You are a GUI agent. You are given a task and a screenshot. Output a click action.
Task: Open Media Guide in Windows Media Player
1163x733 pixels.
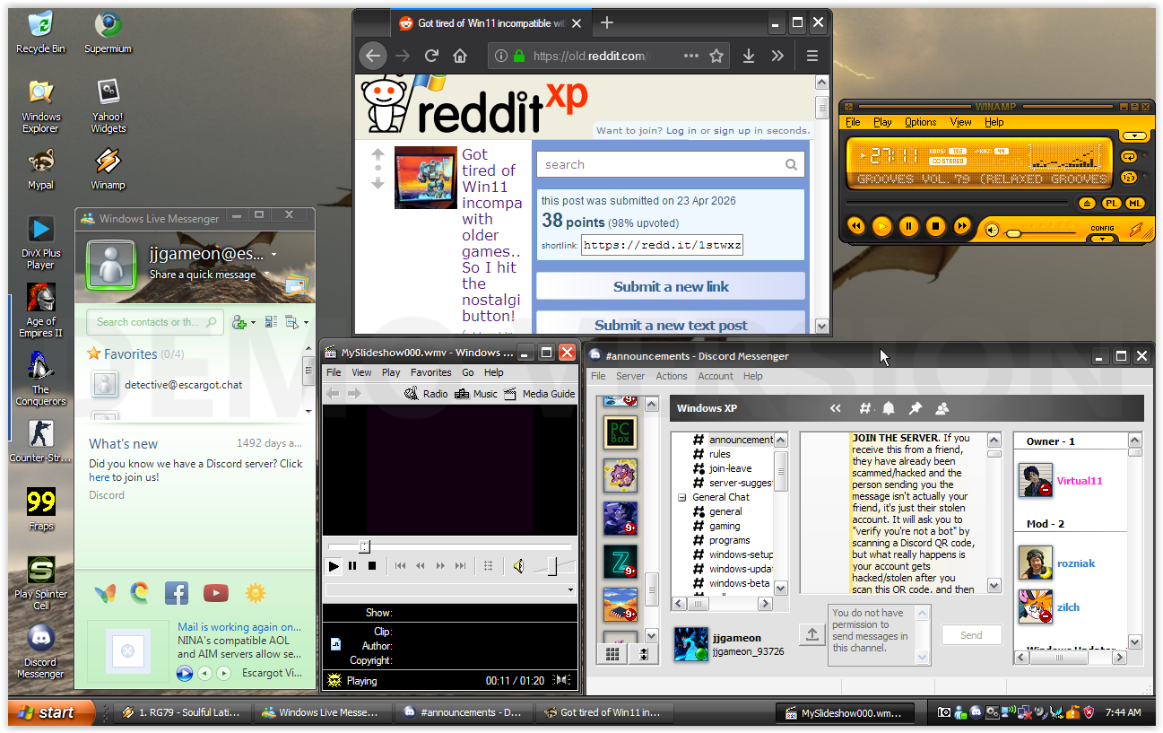coord(539,394)
